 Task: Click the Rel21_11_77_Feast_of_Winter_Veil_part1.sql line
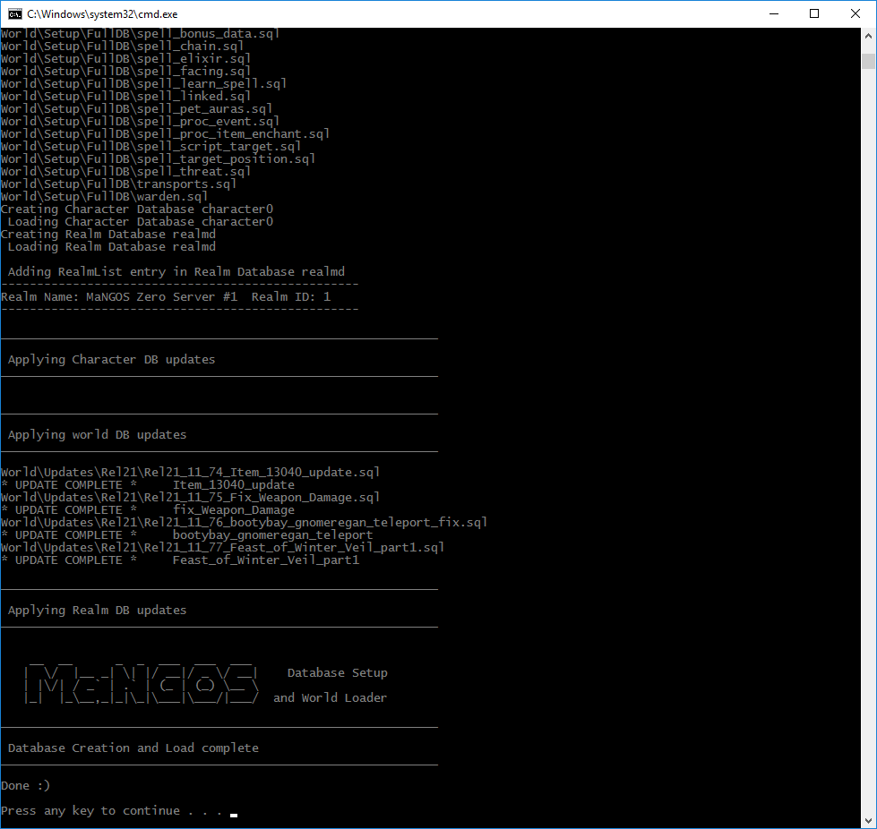coord(222,547)
